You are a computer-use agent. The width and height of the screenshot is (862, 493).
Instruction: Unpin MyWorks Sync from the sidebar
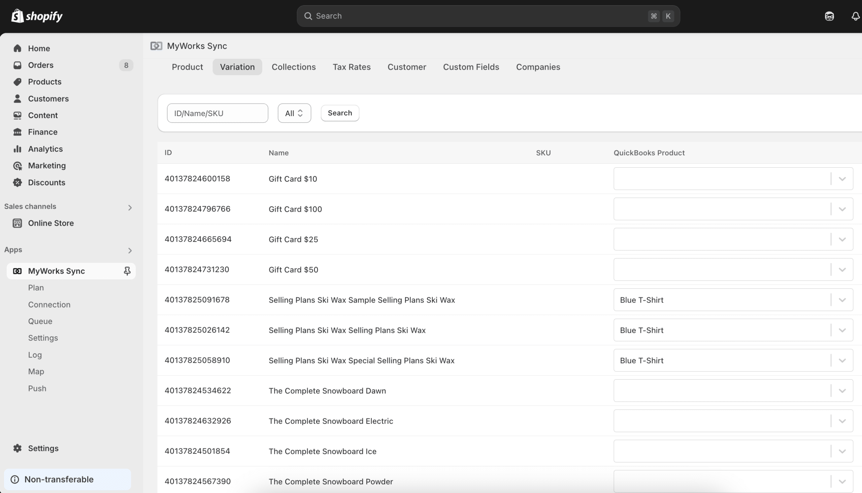127,271
